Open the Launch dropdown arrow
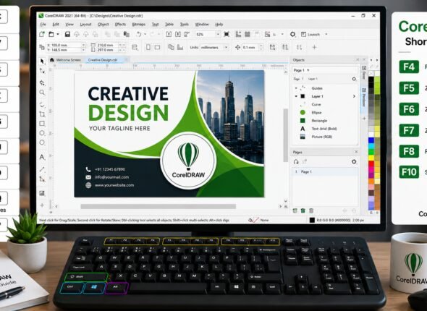 326,34
